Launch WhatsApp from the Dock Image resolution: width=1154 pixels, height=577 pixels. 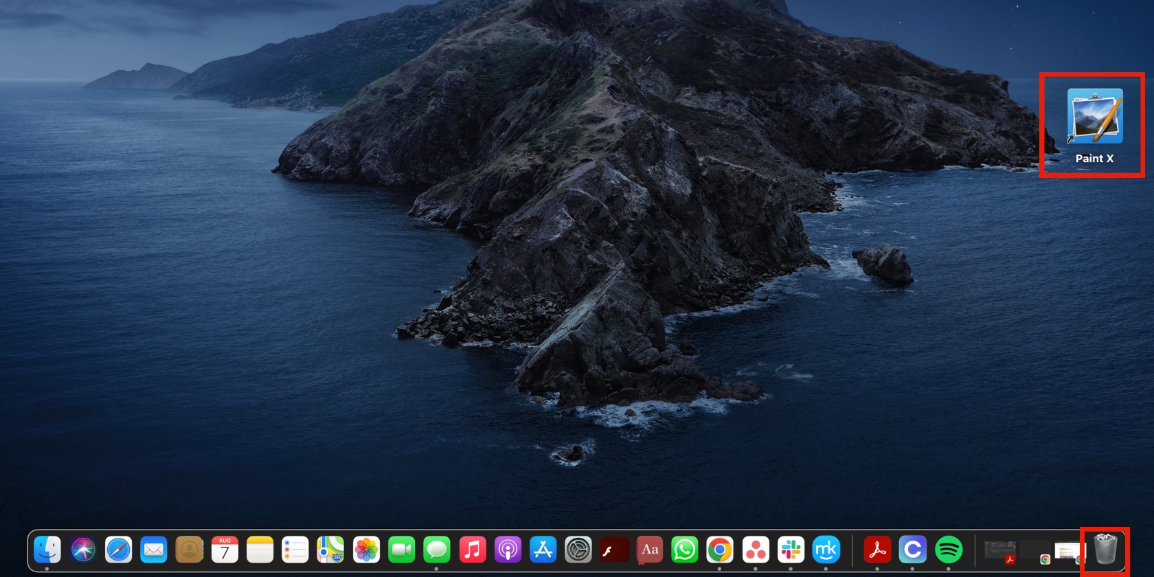click(685, 550)
